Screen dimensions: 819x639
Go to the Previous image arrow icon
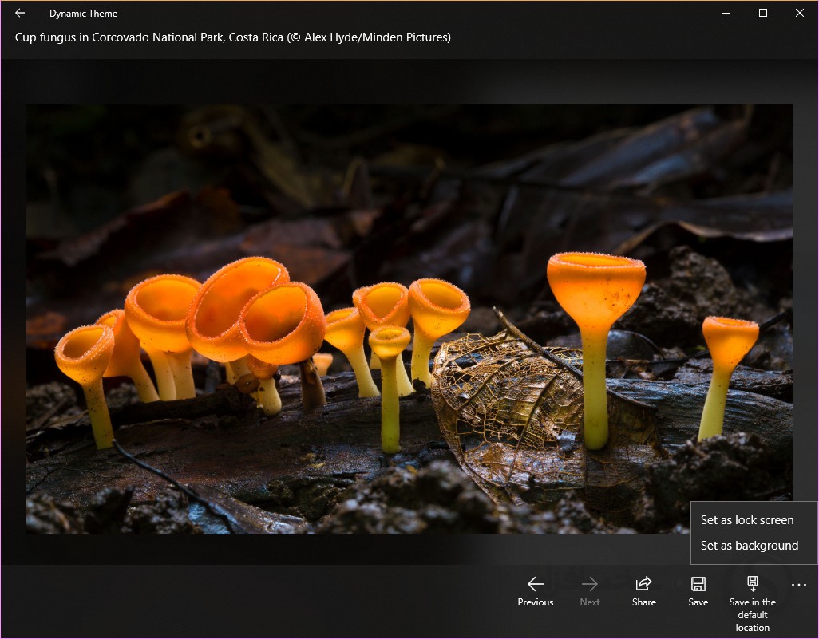click(x=536, y=584)
